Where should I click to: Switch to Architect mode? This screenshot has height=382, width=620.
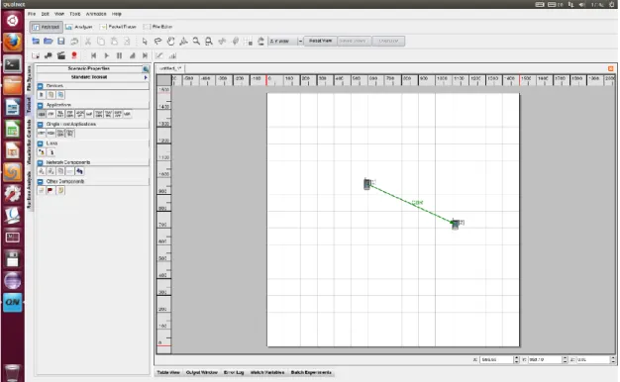46,27
